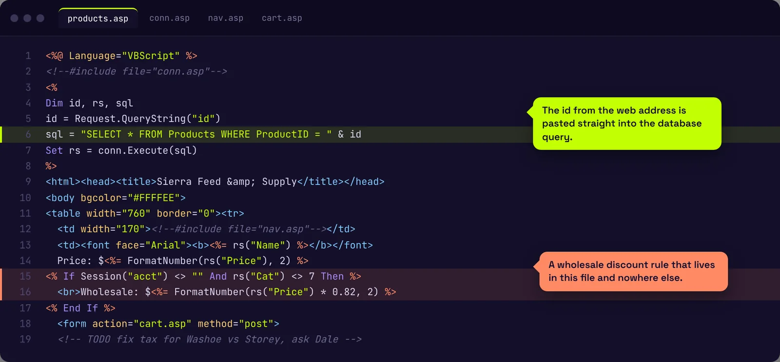Click the orange wholesale discount annotation
Screen dimensions: 780x362
point(633,271)
